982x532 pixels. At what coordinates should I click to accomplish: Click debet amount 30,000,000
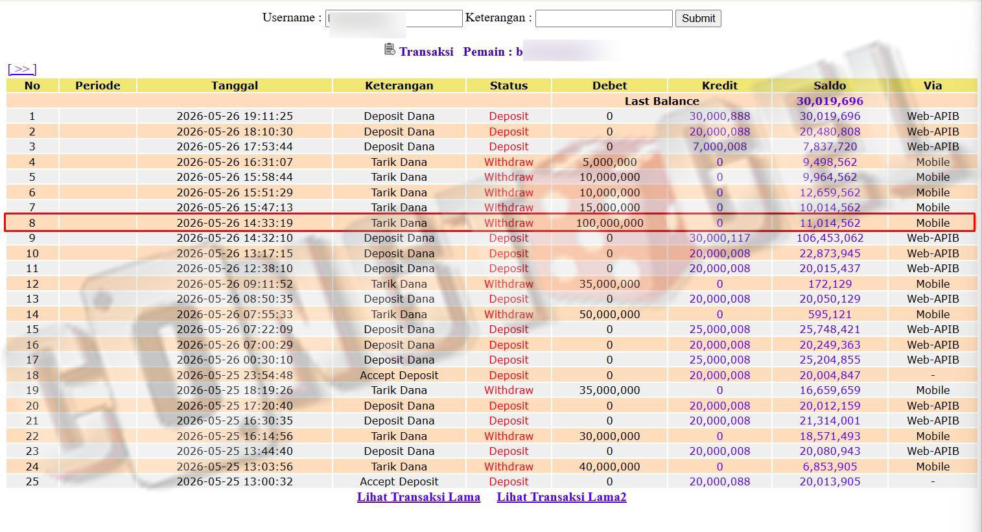[x=609, y=436]
